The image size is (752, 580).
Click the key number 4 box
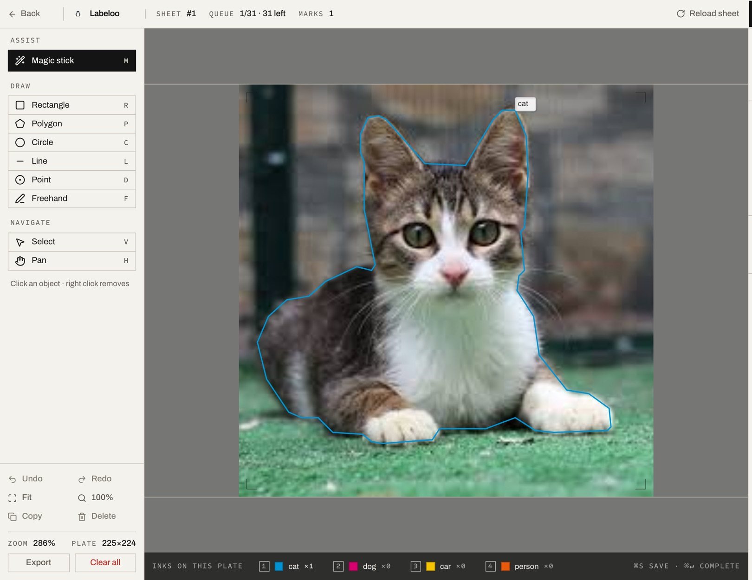coord(490,566)
